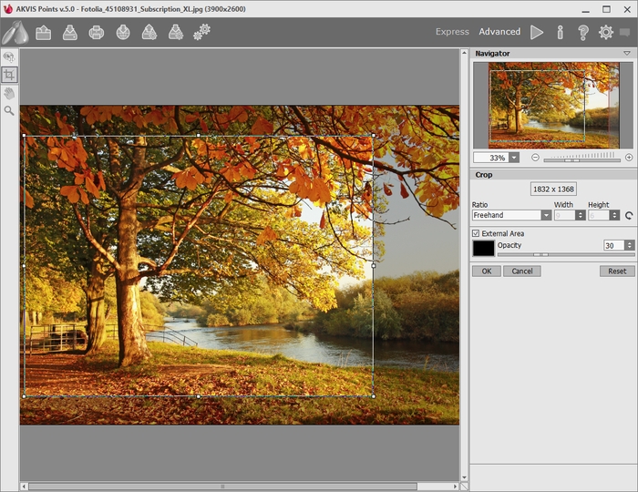
Task: Click the AKVIS home page logo icon
Action: click(15, 32)
